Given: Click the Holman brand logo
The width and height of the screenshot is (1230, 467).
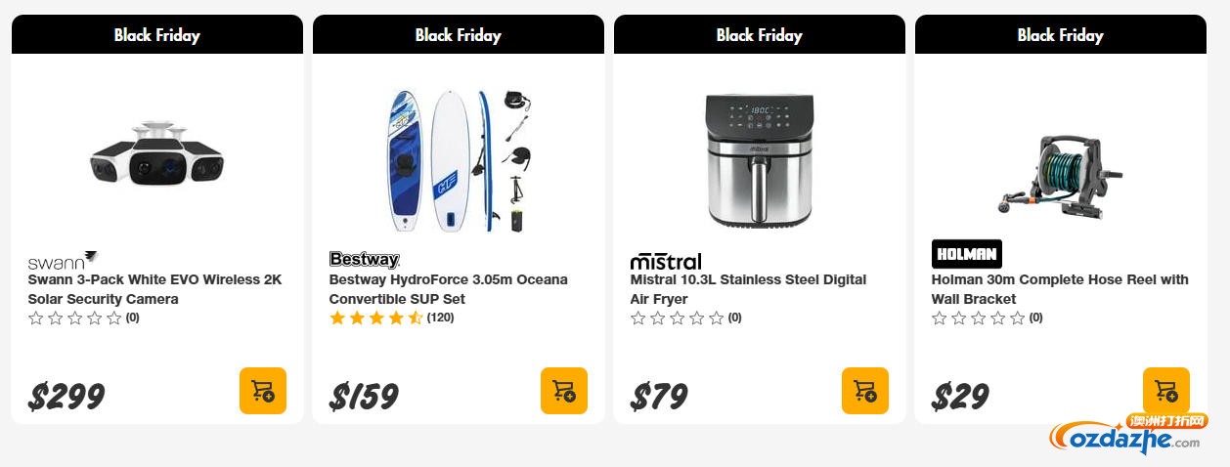Looking at the screenshot, I should click(967, 254).
